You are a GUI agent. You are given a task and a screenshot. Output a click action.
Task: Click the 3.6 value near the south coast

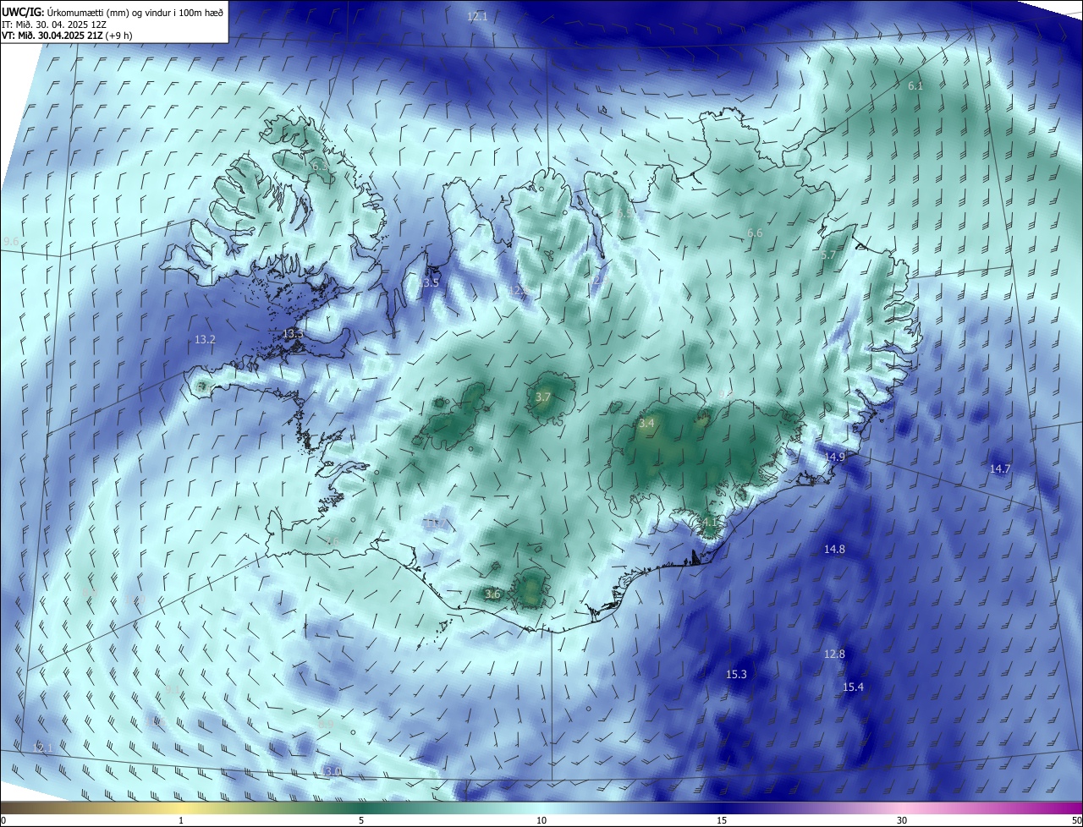[492, 594]
